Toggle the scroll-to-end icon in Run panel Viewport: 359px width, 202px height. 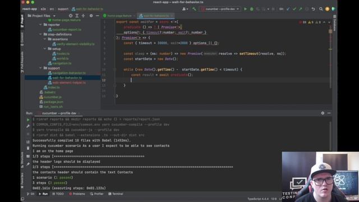28,142
